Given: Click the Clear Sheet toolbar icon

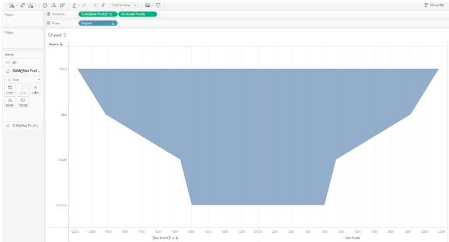Looking at the screenshot, I should point(30,5).
